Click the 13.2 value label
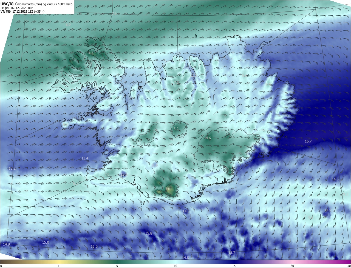The image size is (351, 268). click(x=12, y=168)
